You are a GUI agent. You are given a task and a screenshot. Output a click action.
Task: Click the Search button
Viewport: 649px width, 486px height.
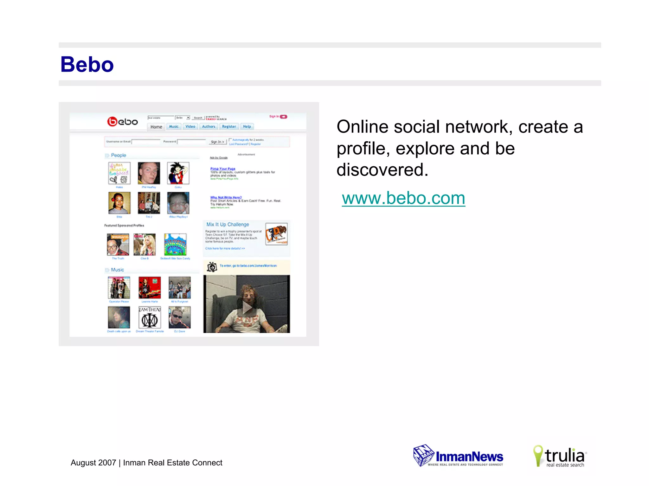coord(198,118)
